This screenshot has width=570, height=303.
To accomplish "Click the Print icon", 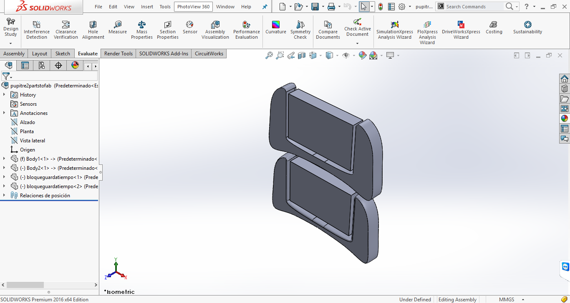I will [331, 7].
